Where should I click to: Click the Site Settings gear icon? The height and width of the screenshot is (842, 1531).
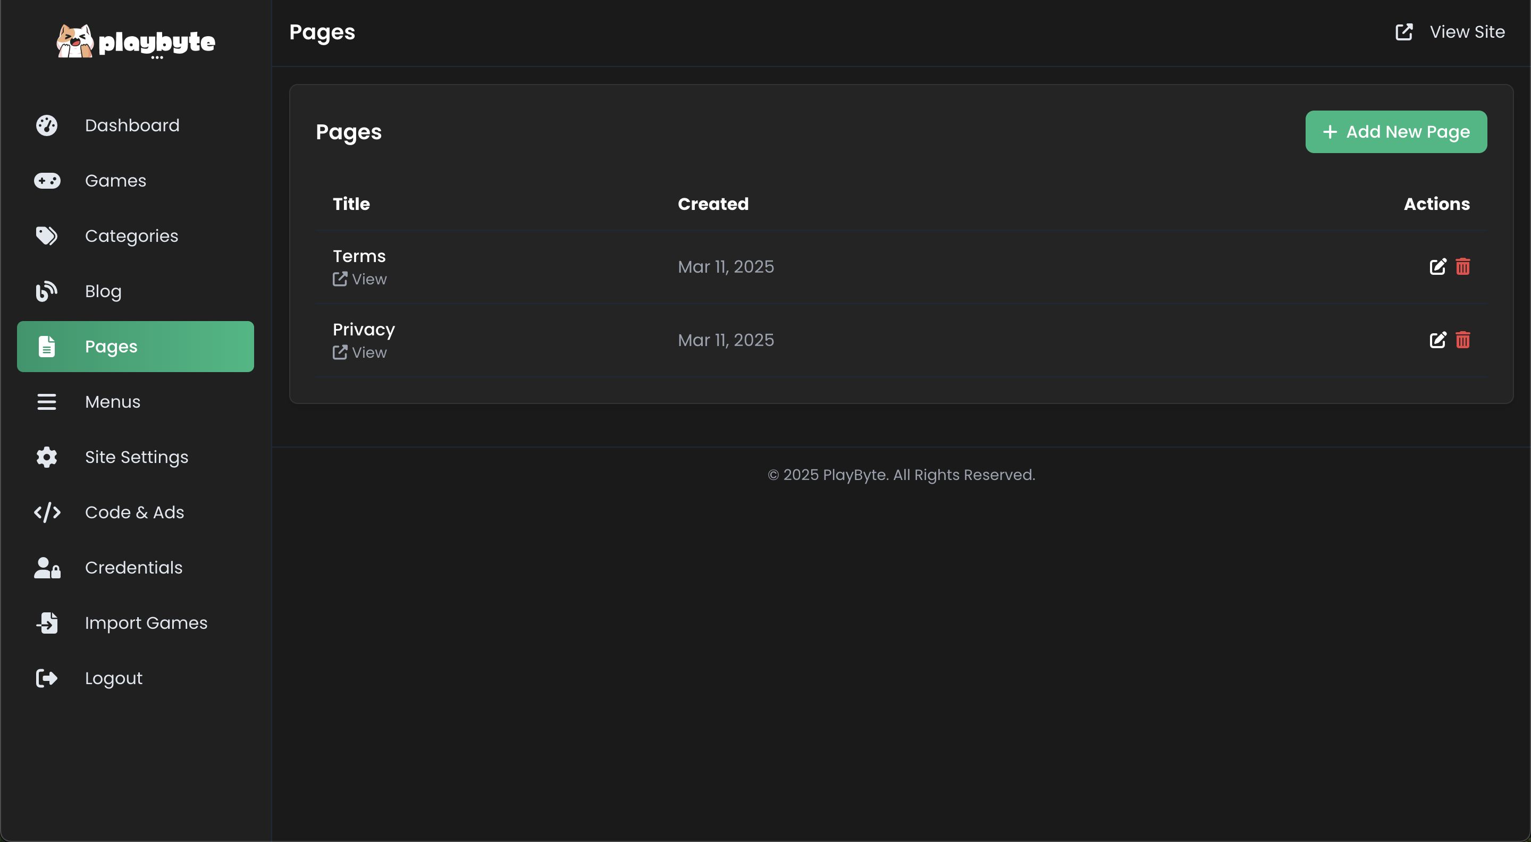(46, 457)
